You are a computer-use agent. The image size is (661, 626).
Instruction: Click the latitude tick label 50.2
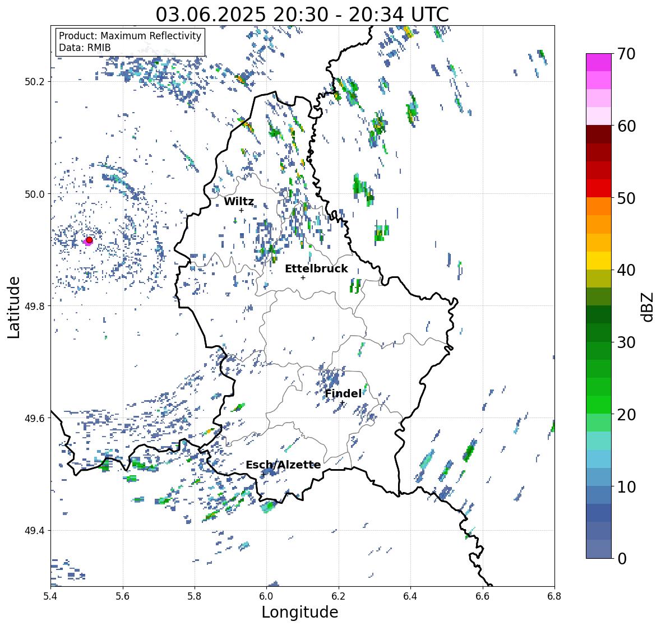point(35,82)
